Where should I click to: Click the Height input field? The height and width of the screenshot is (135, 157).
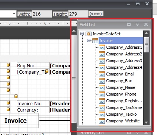tap(78, 14)
